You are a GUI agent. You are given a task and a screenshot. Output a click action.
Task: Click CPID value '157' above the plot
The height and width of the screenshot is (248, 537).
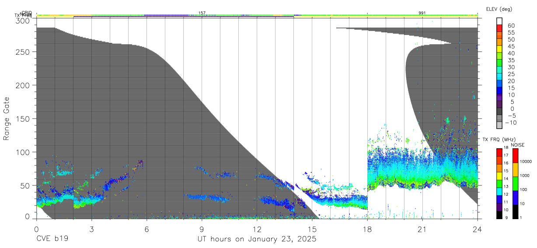click(x=202, y=13)
